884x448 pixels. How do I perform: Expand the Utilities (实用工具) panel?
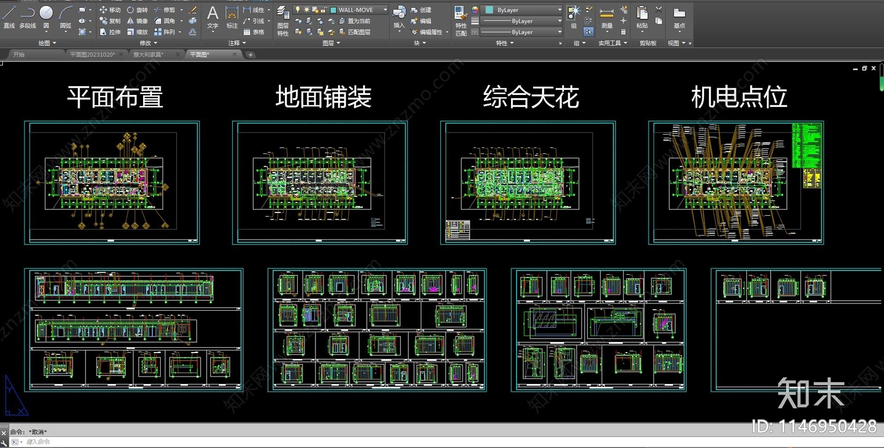pos(613,43)
